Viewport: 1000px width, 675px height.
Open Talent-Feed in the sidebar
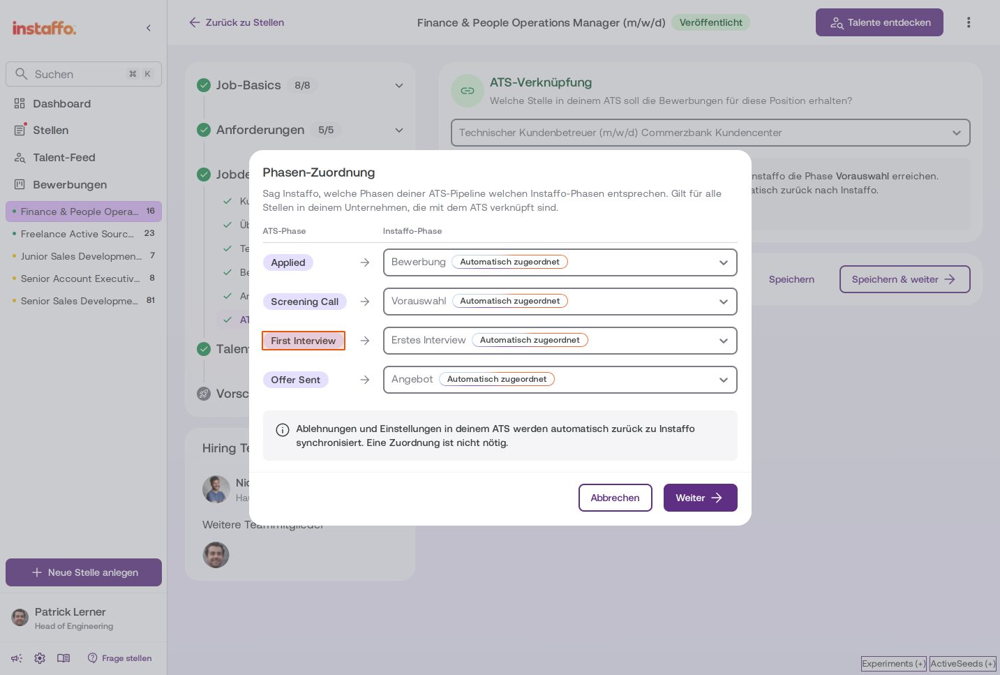point(64,158)
